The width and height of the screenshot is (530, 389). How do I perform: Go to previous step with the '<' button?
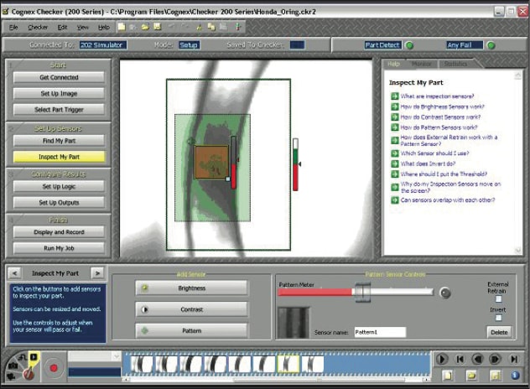tap(14, 273)
